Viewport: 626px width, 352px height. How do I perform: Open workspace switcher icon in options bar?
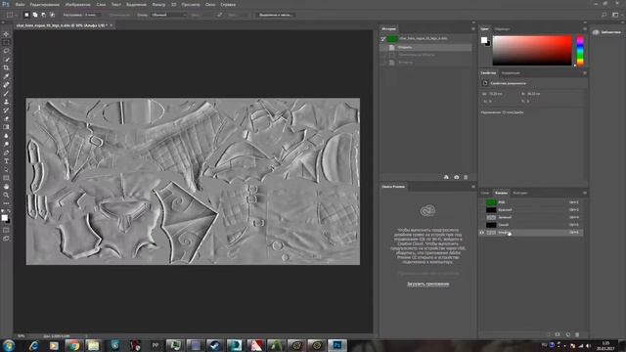(x=615, y=15)
